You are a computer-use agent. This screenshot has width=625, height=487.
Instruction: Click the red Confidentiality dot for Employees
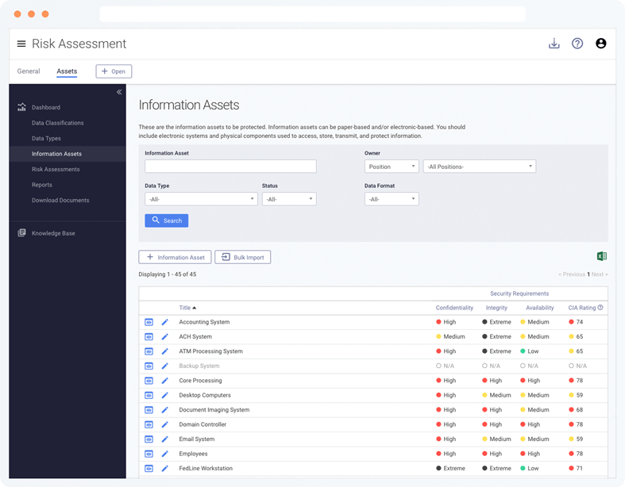(438, 454)
